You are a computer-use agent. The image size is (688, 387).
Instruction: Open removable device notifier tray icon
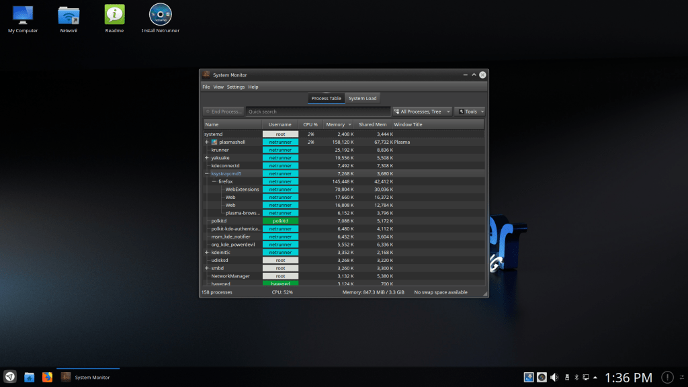tap(567, 378)
